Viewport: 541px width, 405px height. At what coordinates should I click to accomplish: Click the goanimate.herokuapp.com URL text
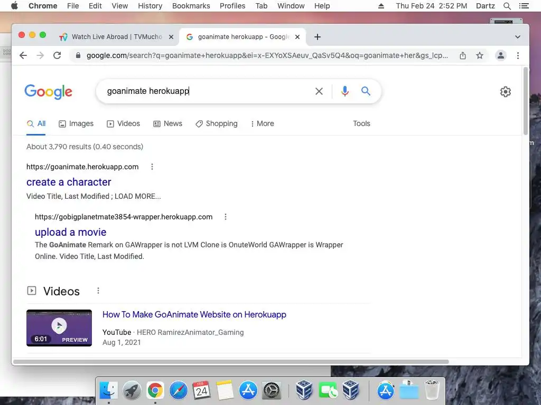(x=82, y=167)
